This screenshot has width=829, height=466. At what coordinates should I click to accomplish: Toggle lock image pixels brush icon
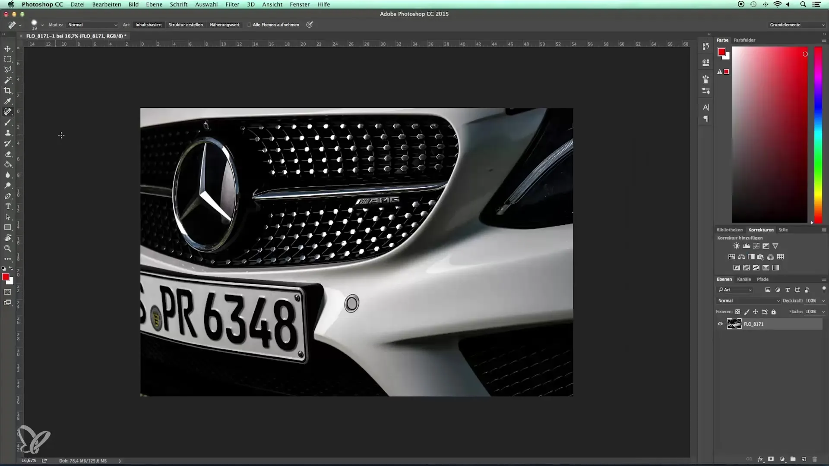[747, 312]
